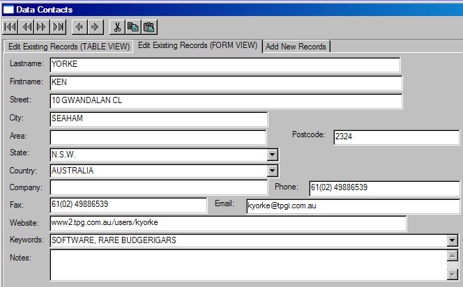
Task: Expand the Keywords dropdown arrow
Action: pyautogui.click(x=452, y=240)
